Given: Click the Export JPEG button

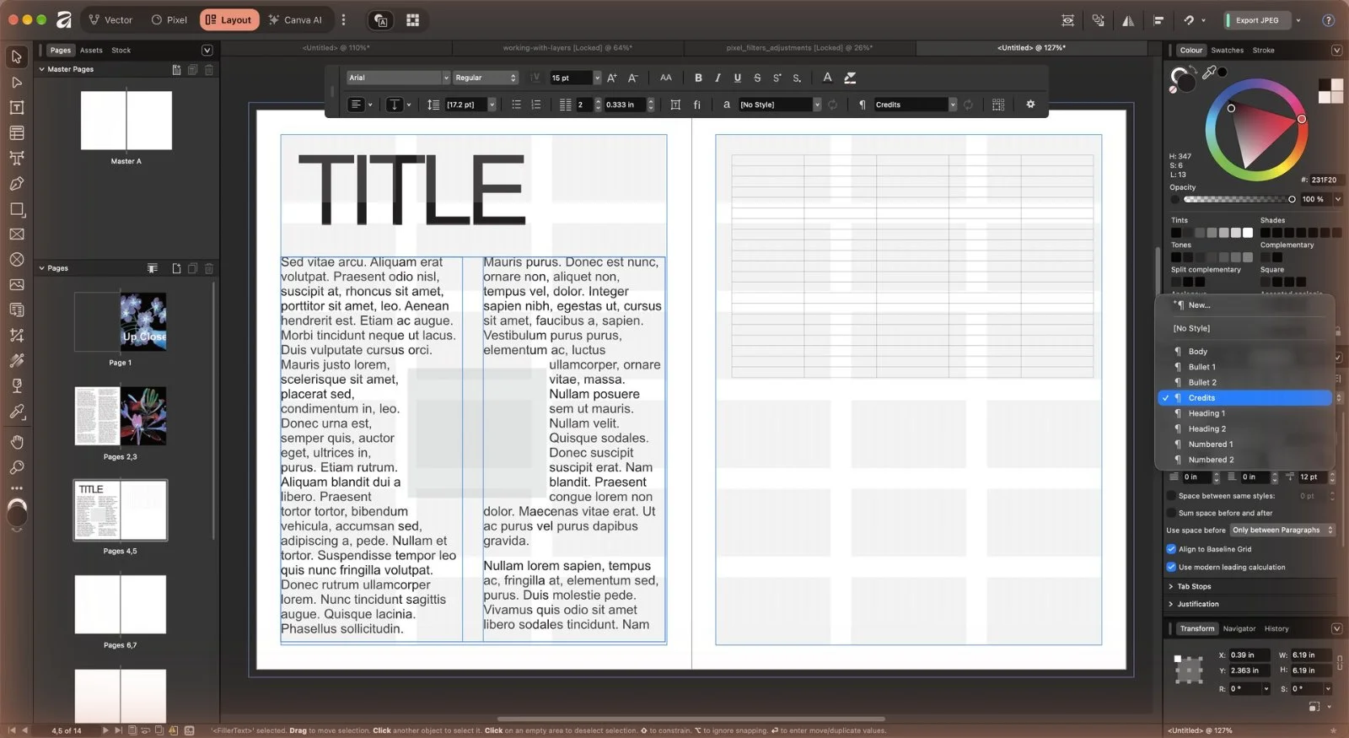Looking at the screenshot, I should pos(1257,20).
